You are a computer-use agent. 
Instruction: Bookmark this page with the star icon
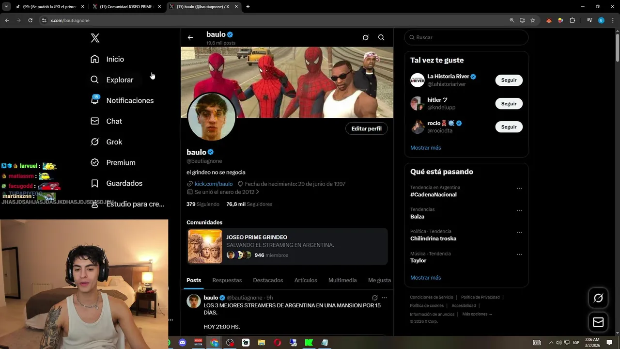coord(533,20)
